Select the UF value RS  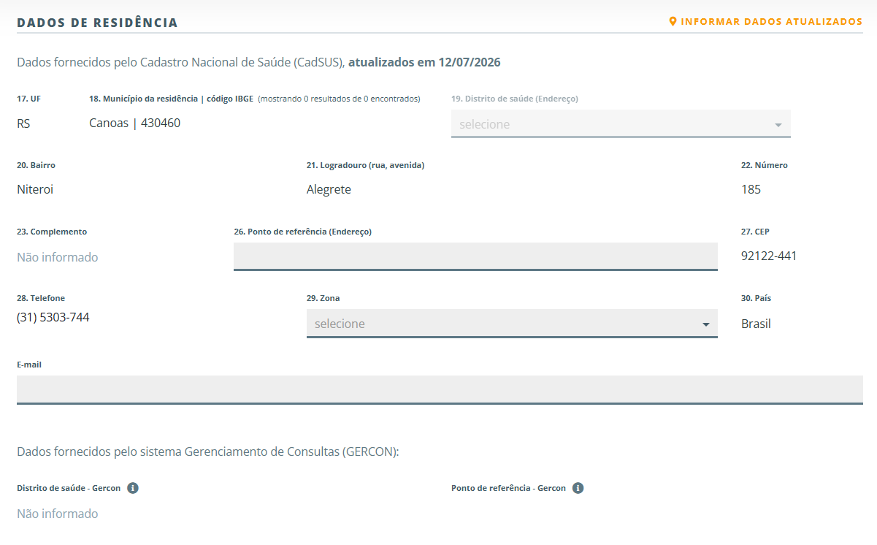point(23,124)
